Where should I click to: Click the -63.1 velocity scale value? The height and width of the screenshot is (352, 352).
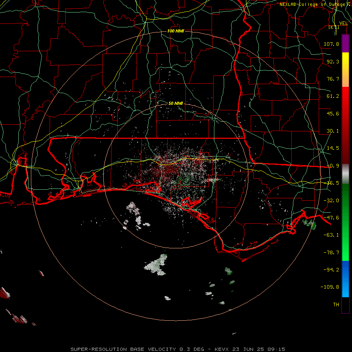pyautogui.click(x=331, y=235)
